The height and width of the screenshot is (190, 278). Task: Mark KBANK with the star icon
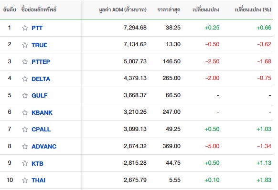tap(25, 112)
